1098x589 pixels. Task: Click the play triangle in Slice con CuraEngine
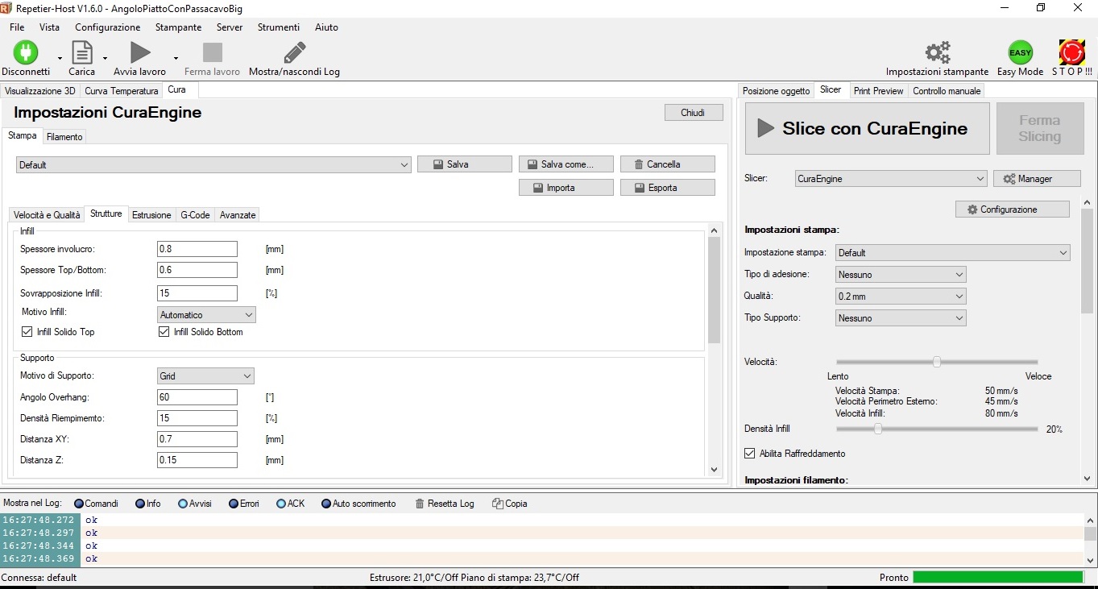click(764, 128)
